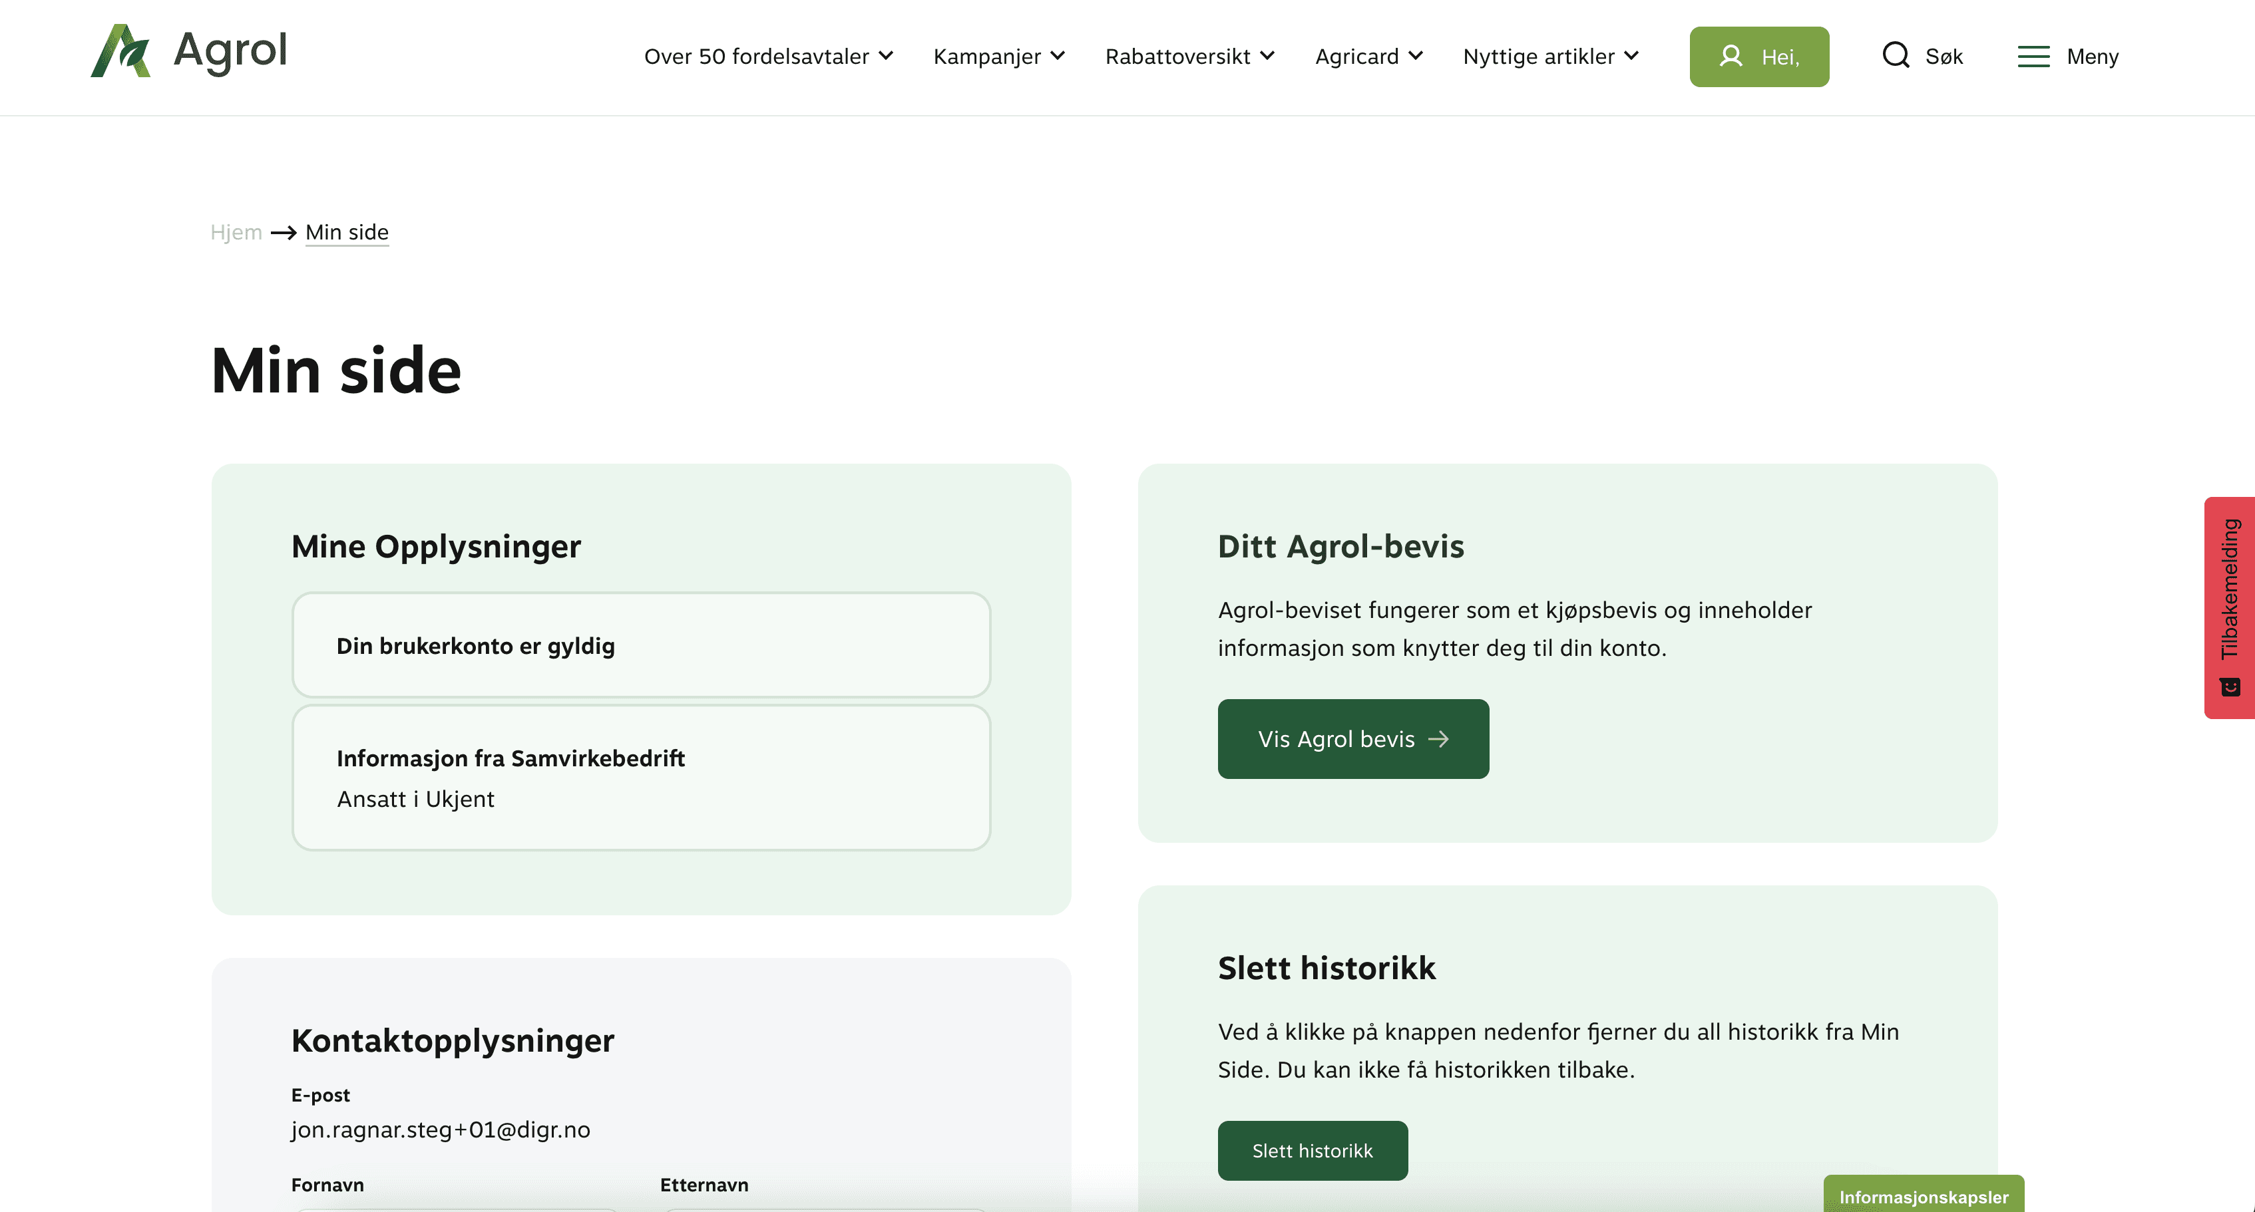Click the Agrol leaf logo icon
This screenshot has width=2255, height=1212.
(121, 51)
